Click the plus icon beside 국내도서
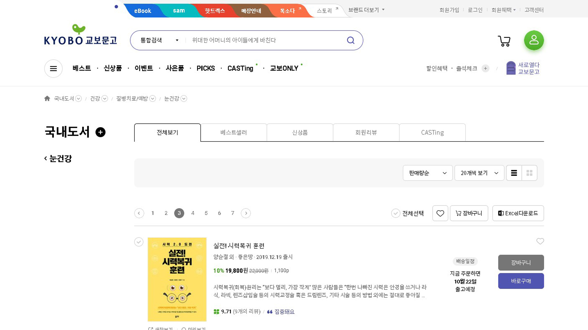This screenshot has height=330, width=588. (x=100, y=132)
